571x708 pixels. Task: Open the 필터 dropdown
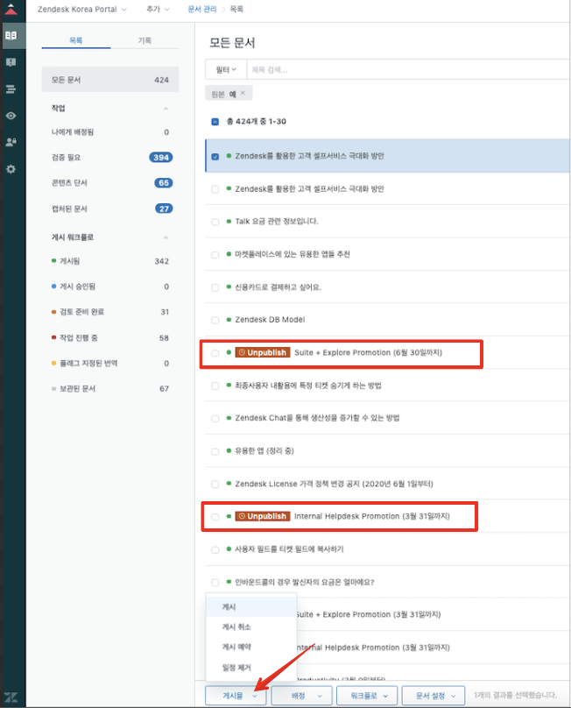pos(226,69)
